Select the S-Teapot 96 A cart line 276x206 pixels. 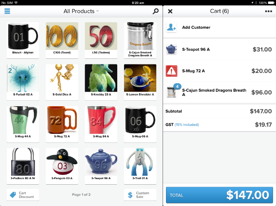point(220,49)
